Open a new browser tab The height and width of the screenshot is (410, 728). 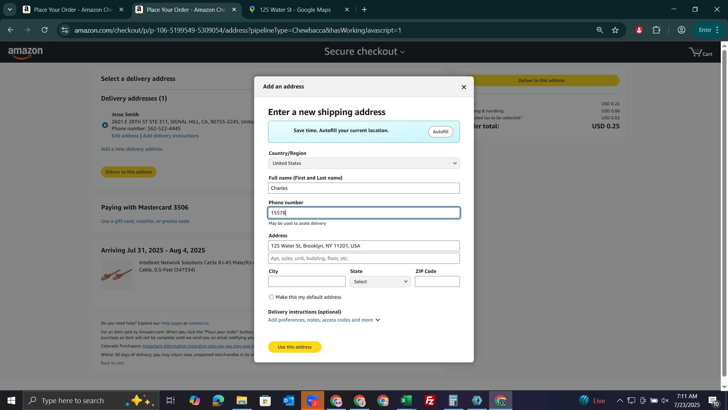pos(364,10)
